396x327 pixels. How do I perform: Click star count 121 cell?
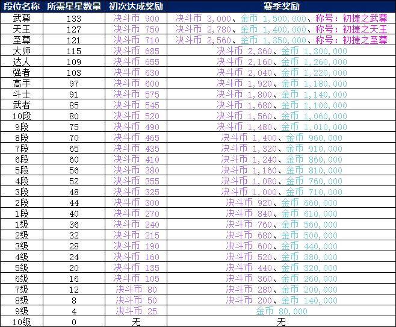click(x=74, y=40)
